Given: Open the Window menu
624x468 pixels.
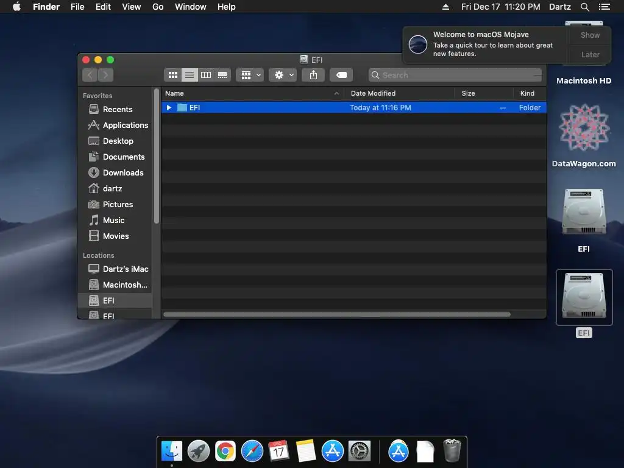Looking at the screenshot, I should (191, 7).
